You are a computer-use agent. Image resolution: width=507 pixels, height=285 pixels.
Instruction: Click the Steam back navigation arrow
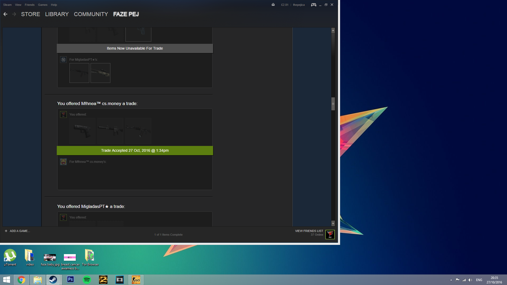5,14
